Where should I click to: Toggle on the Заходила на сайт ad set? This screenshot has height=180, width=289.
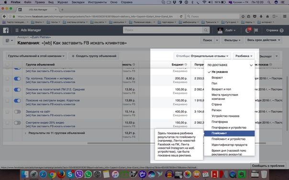pyautogui.click(x=17, y=112)
